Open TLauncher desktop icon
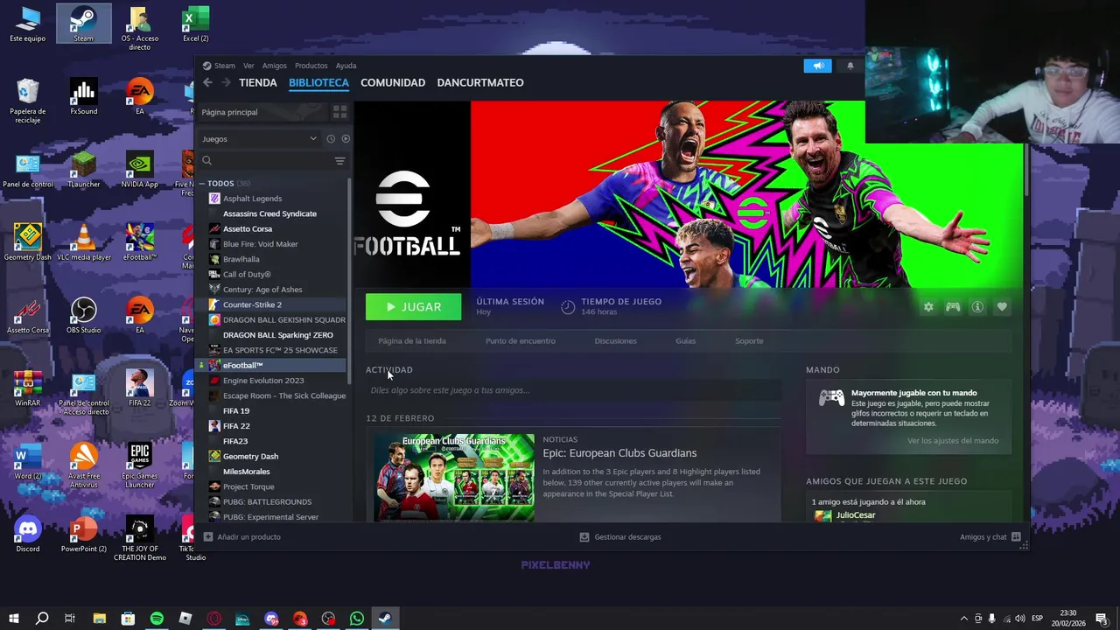This screenshot has width=1120, height=630. tap(84, 170)
